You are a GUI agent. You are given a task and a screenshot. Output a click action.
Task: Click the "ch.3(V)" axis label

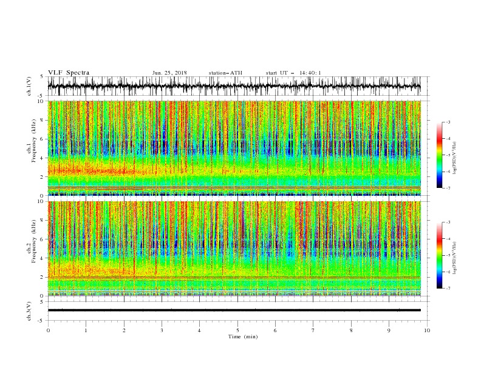click(x=29, y=311)
